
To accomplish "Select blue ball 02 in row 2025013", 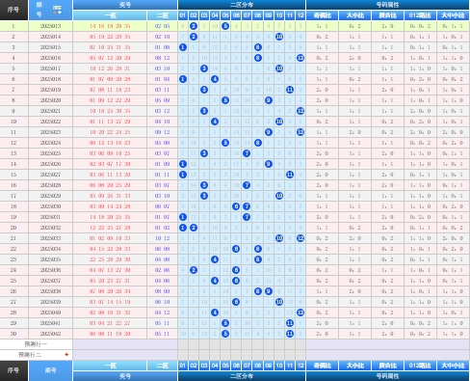I will tap(194, 26).
